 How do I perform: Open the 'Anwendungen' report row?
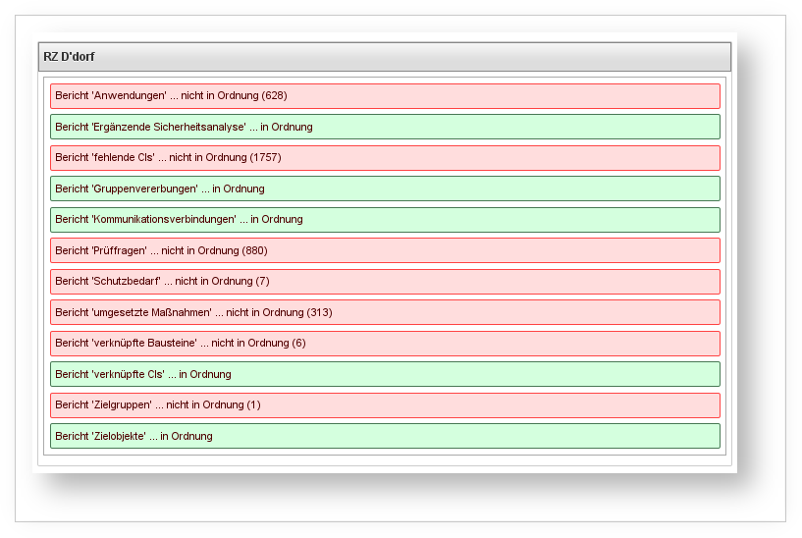(385, 96)
